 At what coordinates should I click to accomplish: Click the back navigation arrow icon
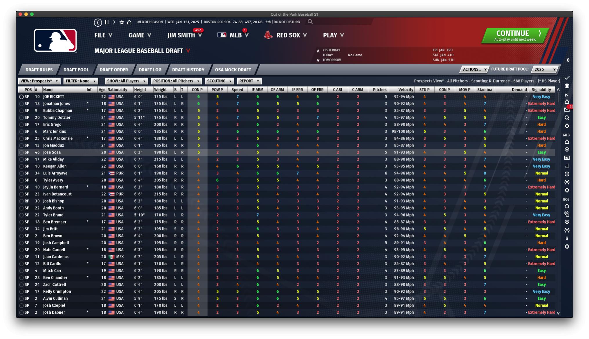point(98,22)
